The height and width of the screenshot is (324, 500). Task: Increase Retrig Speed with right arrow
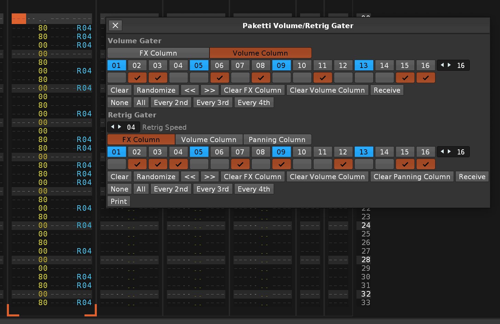120,127
